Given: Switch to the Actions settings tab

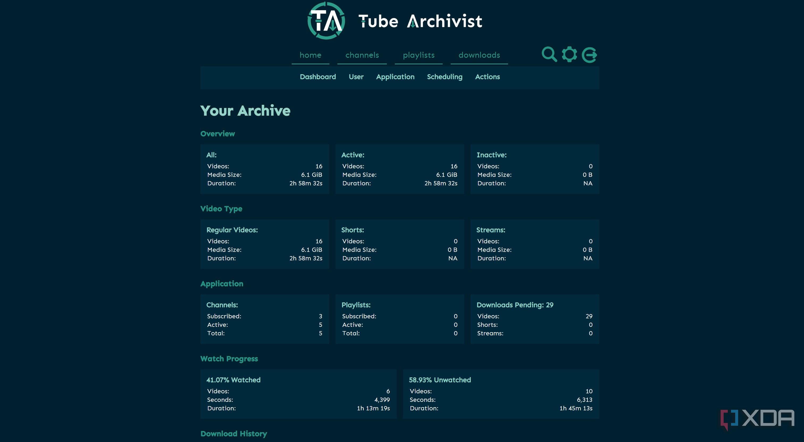Looking at the screenshot, I should coord(487,77).
